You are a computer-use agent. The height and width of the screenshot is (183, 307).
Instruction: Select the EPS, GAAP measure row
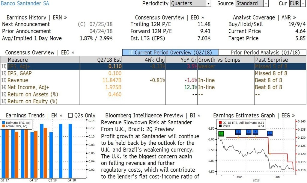153,73
